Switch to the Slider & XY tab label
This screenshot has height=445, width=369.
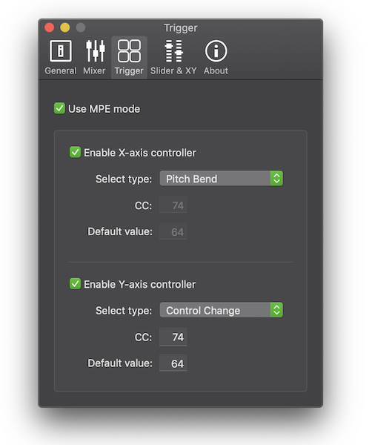[173, 70]
